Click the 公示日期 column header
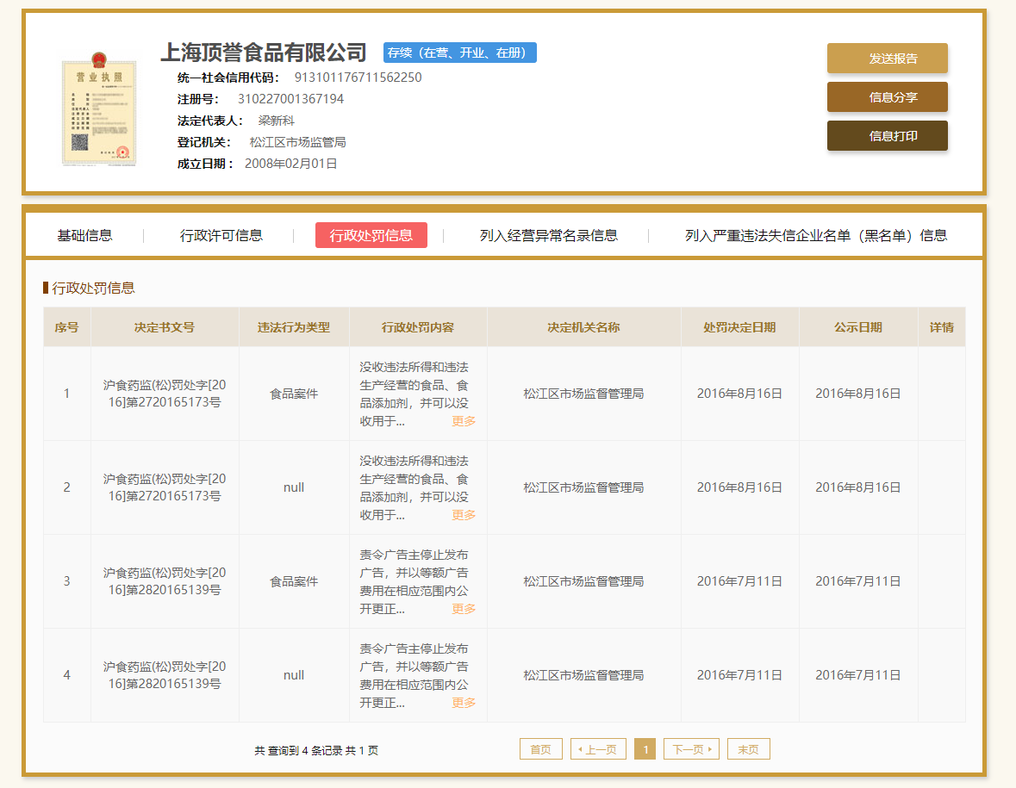The image size is (1016, 788). tap(858, 327)
